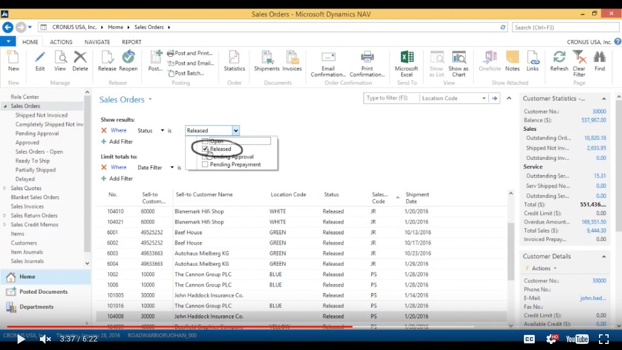622x350 pixels.
Task: Collapse the filter pane chevron
Action: [509, 98]
